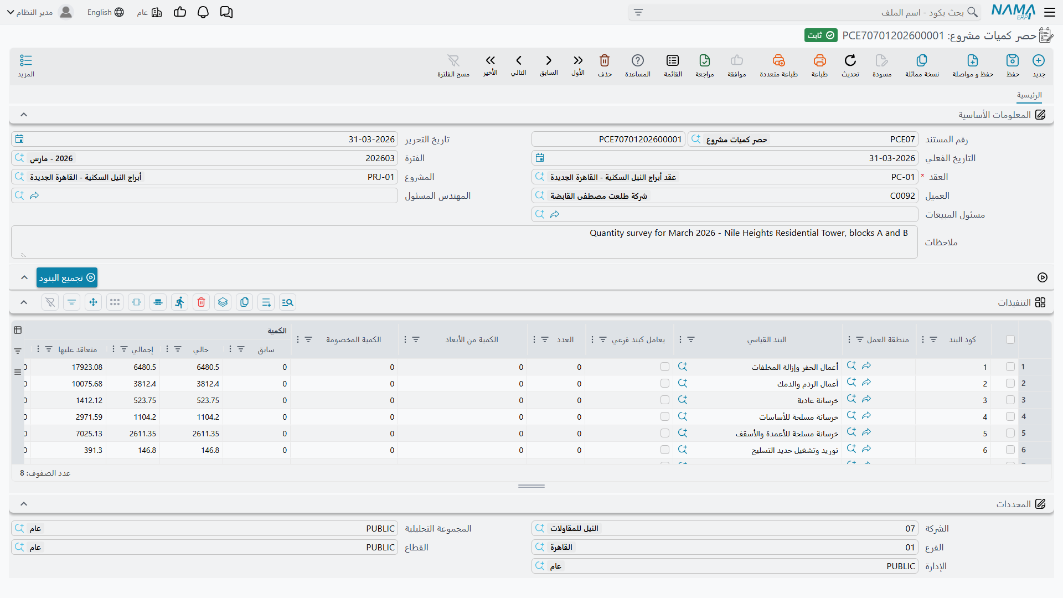Check the row 3 selection checkbox
1063x598 pixels.
click(x=1010, y=400)
